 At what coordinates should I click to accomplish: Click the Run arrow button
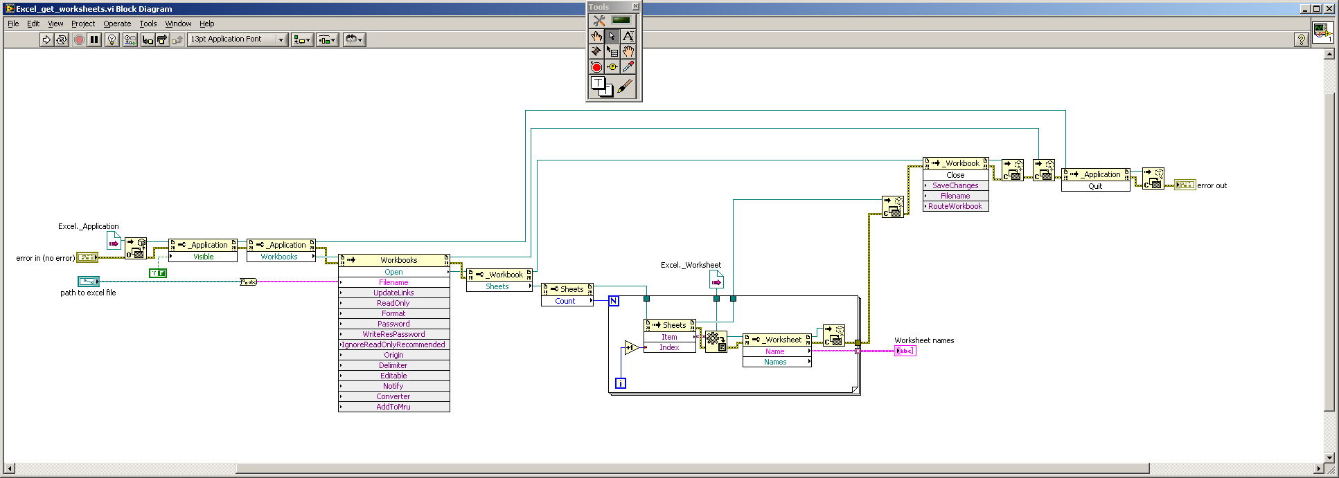46,39
